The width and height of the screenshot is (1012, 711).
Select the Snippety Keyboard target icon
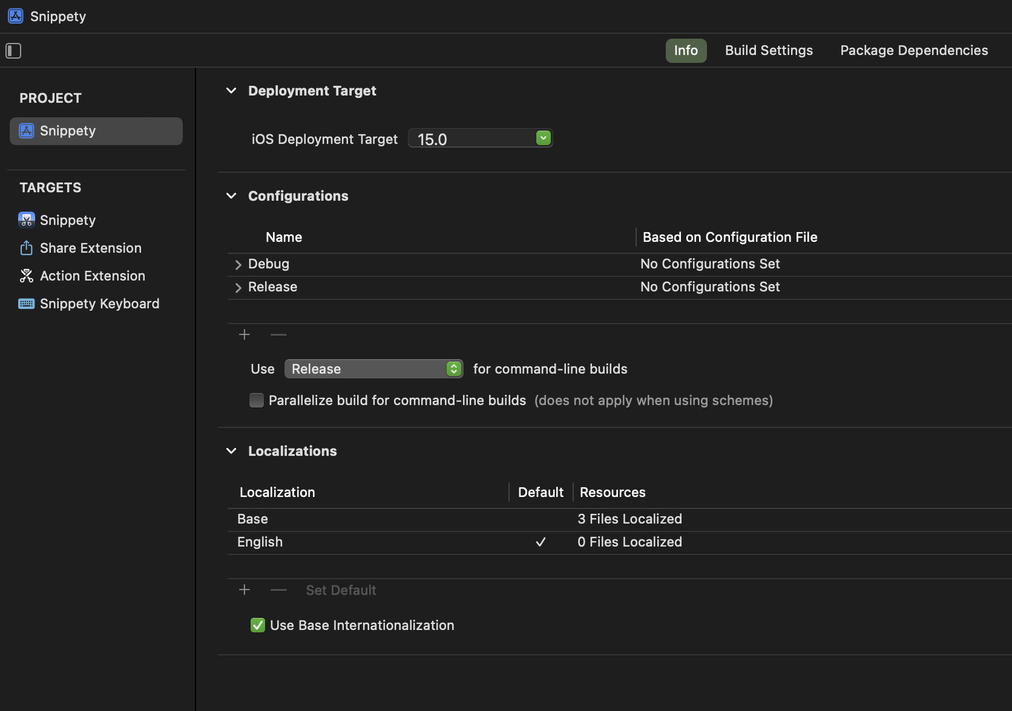pyautogui.click(x=27, y=304)
